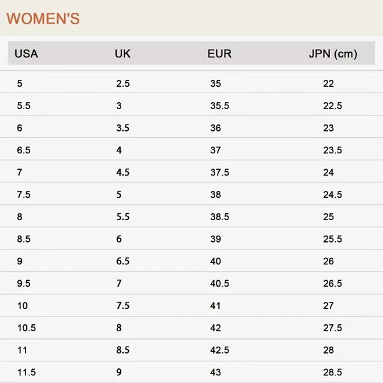Click EUR size 40.5 cell
The width and height of the screenshot is (383, 383).
(220, 283)
